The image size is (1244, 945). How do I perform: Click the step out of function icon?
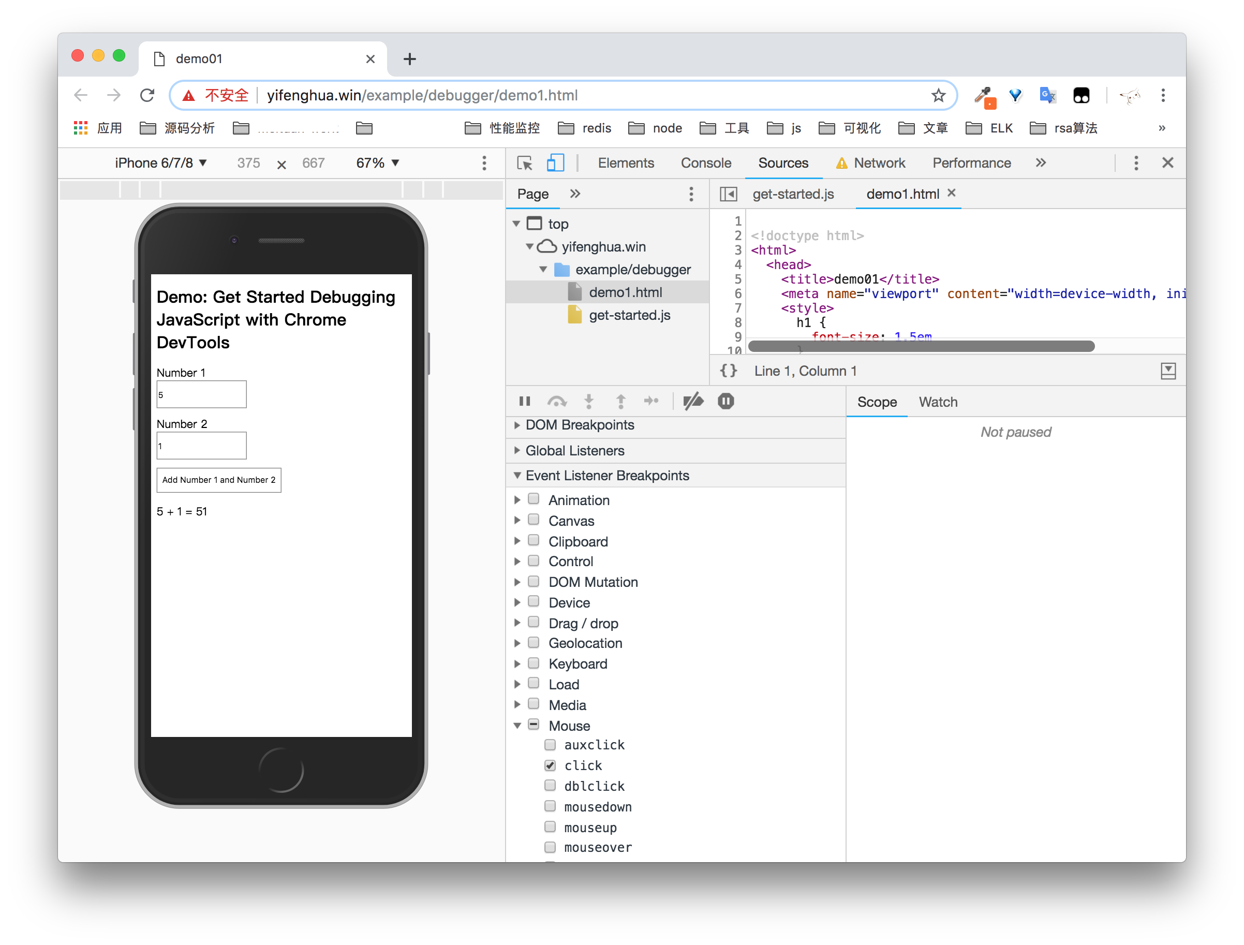click(621, 401)
